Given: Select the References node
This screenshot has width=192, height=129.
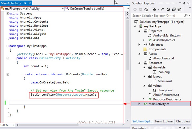Looking at the screenshot, I should coord(156,44).
